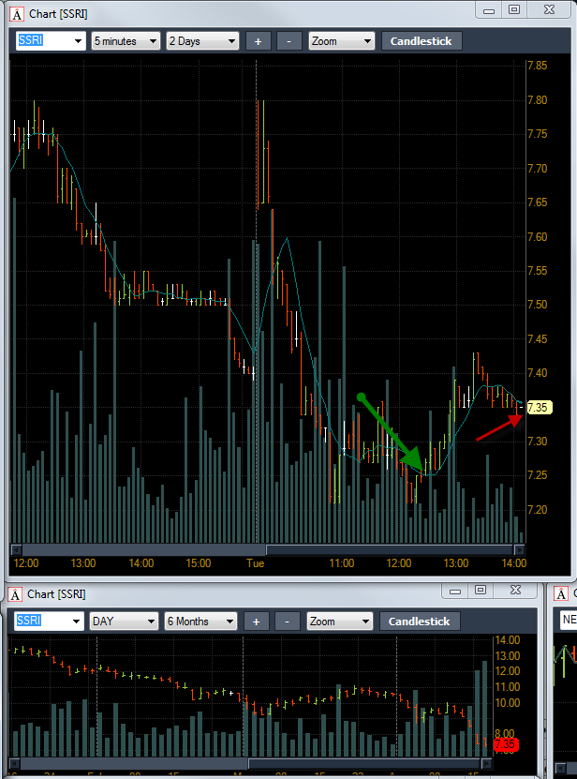Open the DAY interval dropdown
Image resolution: width=577 pixels, height=779 pixels.
124,622
